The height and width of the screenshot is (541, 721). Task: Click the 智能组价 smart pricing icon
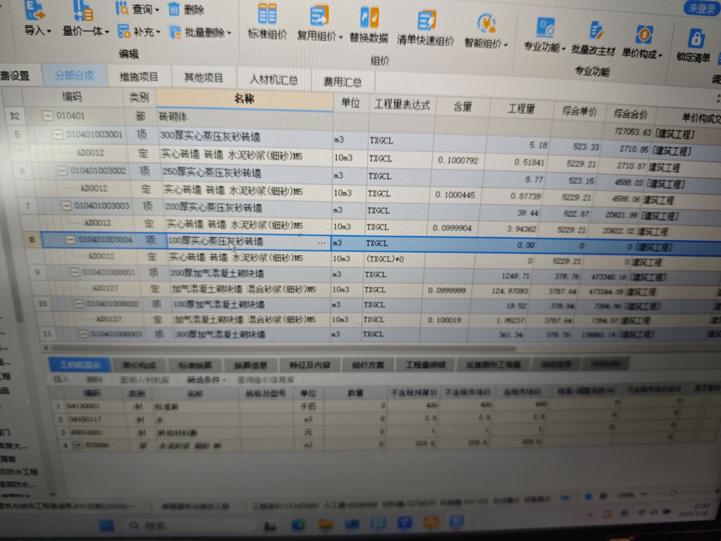(x=487, y=23)
